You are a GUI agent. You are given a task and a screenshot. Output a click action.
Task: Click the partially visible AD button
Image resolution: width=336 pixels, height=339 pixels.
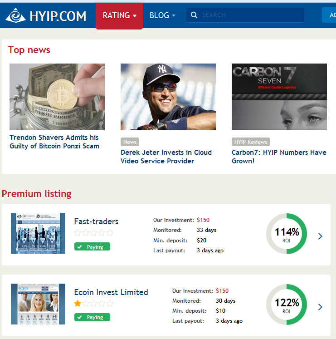[x=329, y=15]
